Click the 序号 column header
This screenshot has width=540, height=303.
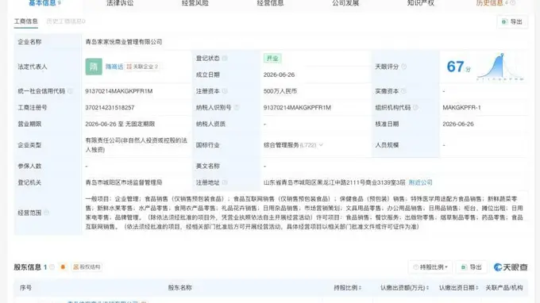26,288
